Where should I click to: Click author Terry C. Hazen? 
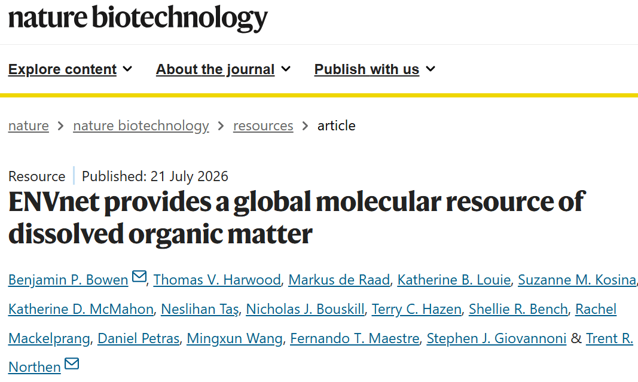417,309
